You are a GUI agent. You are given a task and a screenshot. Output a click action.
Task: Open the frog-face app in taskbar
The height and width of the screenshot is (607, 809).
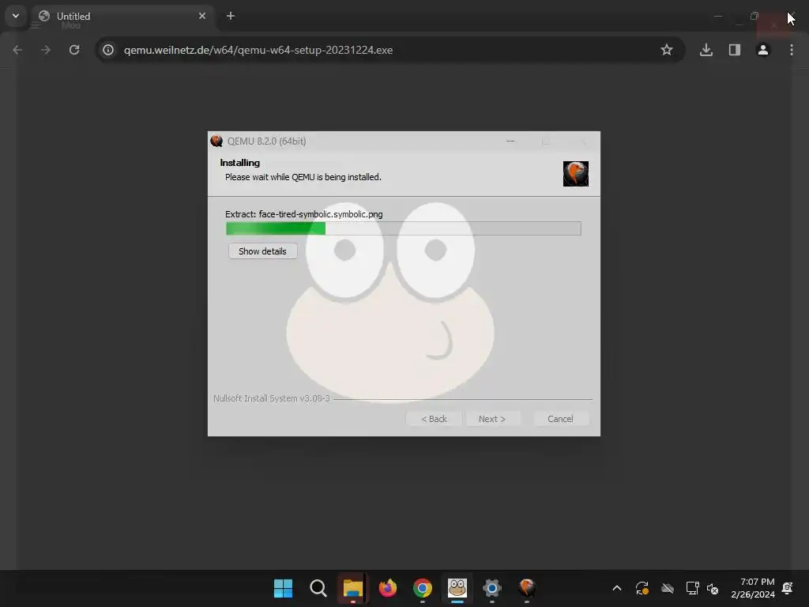click(x=457, y=588)
